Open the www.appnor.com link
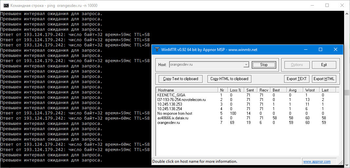 [317, 161]
